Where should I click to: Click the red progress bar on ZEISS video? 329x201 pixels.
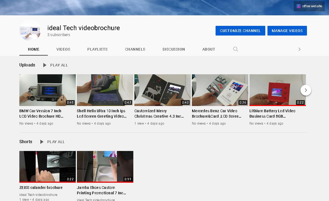(x=48, y=182)
